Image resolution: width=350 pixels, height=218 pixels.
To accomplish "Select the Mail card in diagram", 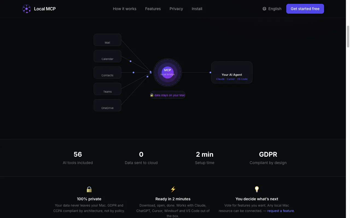I will 107,40.
